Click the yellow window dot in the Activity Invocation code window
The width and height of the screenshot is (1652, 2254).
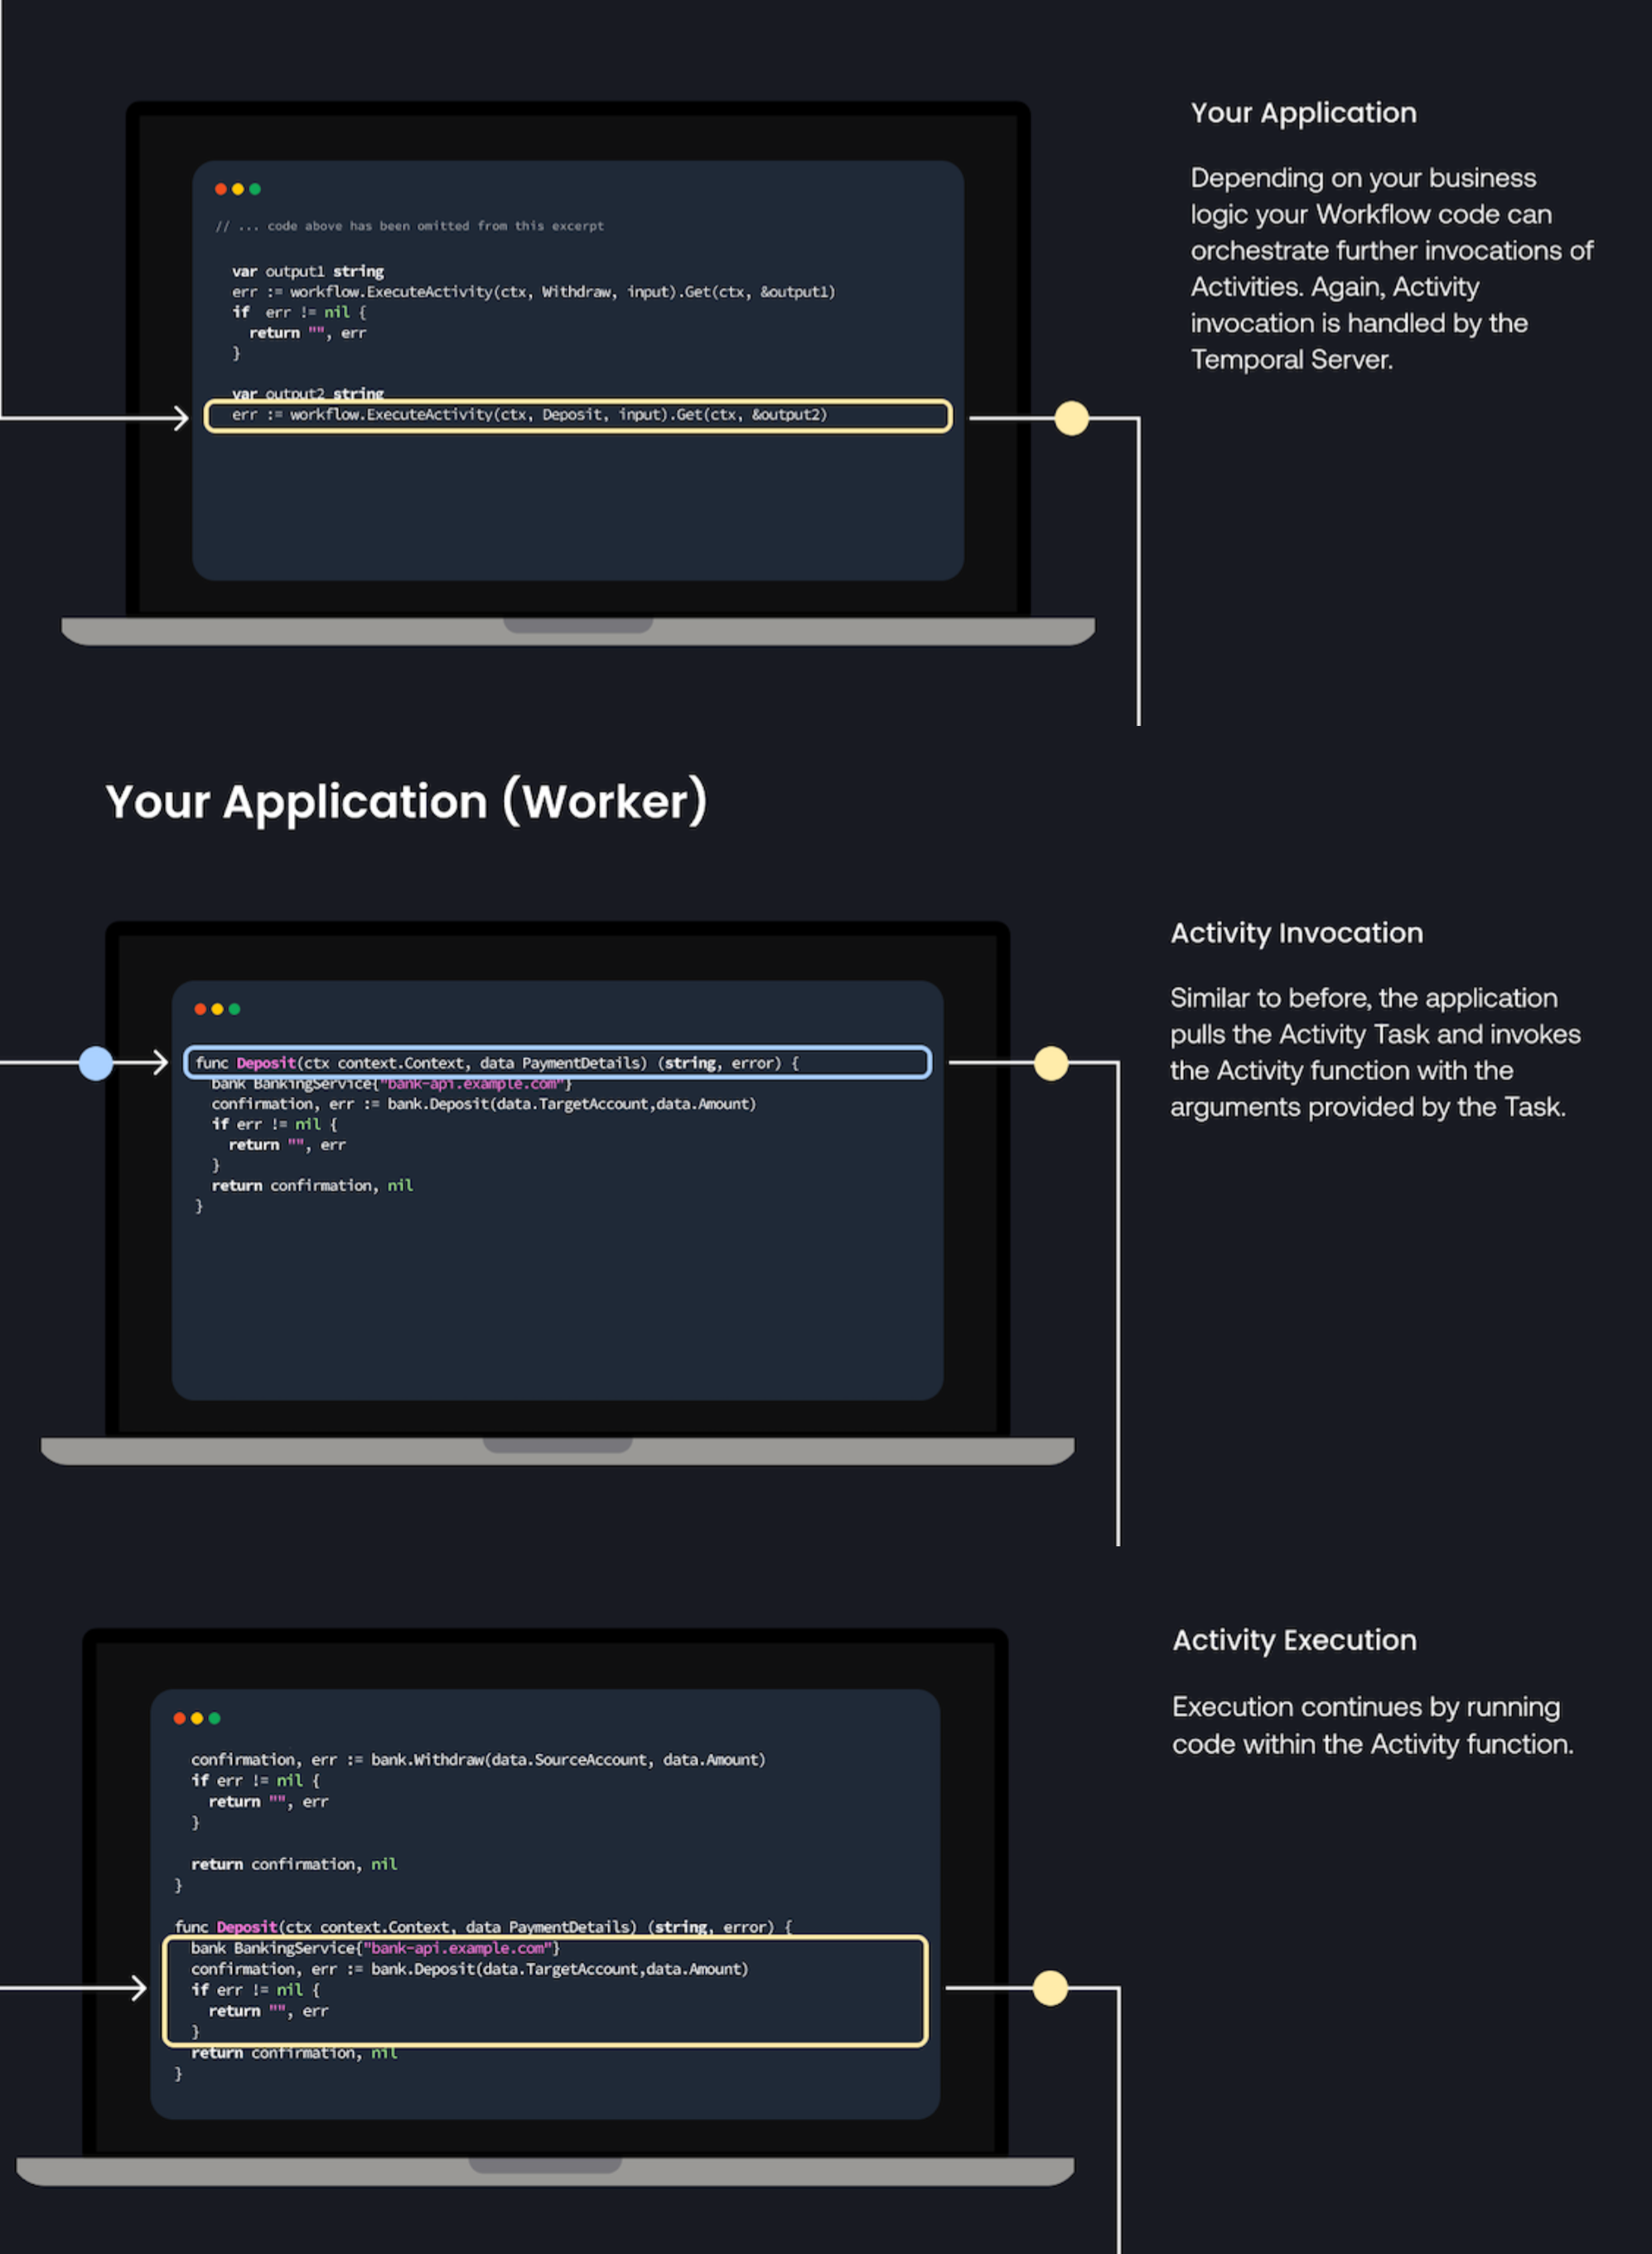(x=217, y=1009)
